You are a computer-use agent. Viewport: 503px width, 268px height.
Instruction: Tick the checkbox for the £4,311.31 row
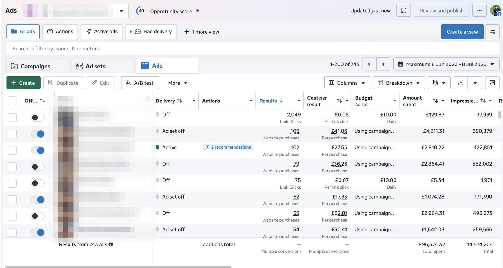[x=12, y=134]
